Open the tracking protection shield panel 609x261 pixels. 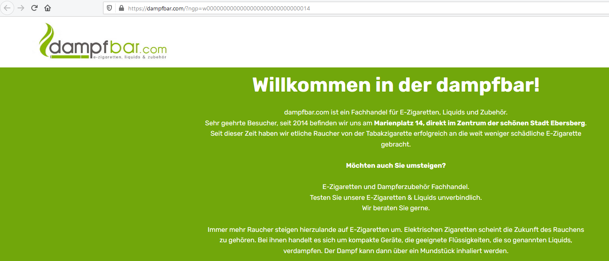point(109,8)
